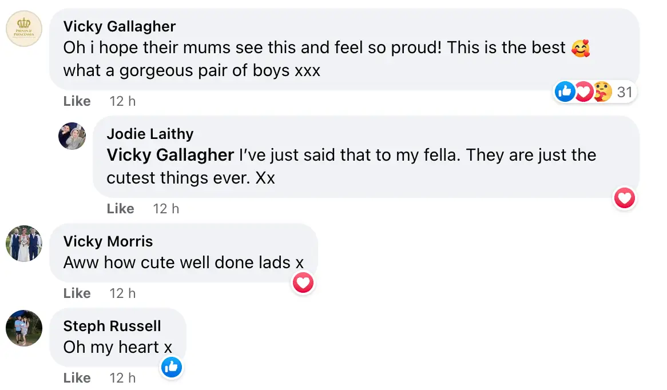Click the heart reaction badge on Jodie Laithy's reply

click(x=625, y=198)
